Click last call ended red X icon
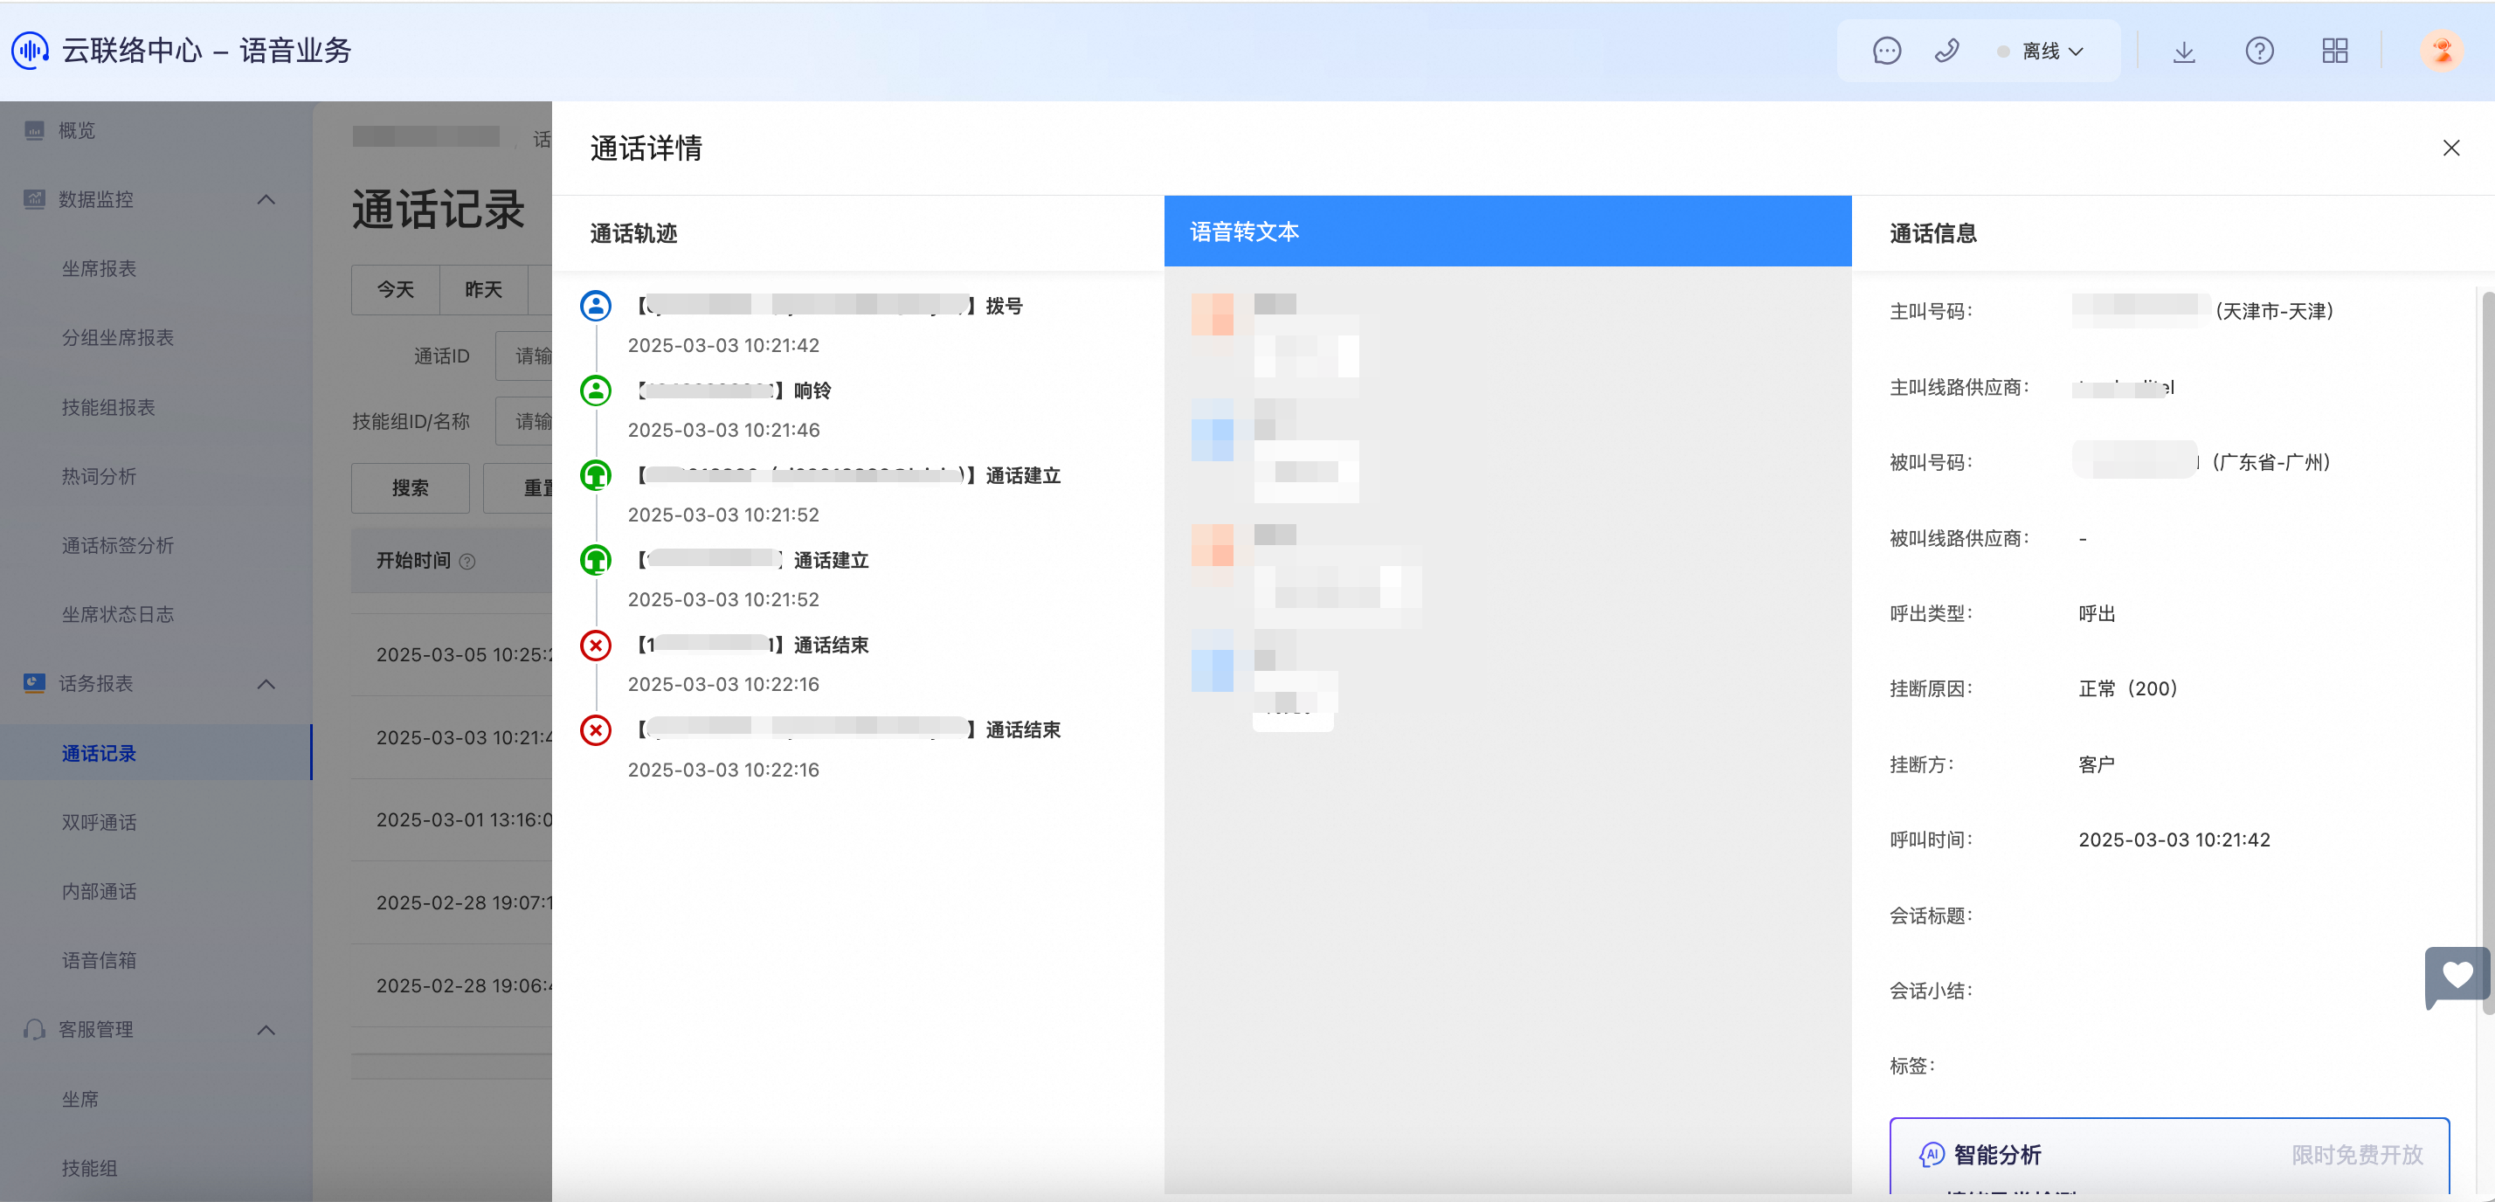Screen dimensions: 2495x1202 pyautogui.click(x=596, y=729)
